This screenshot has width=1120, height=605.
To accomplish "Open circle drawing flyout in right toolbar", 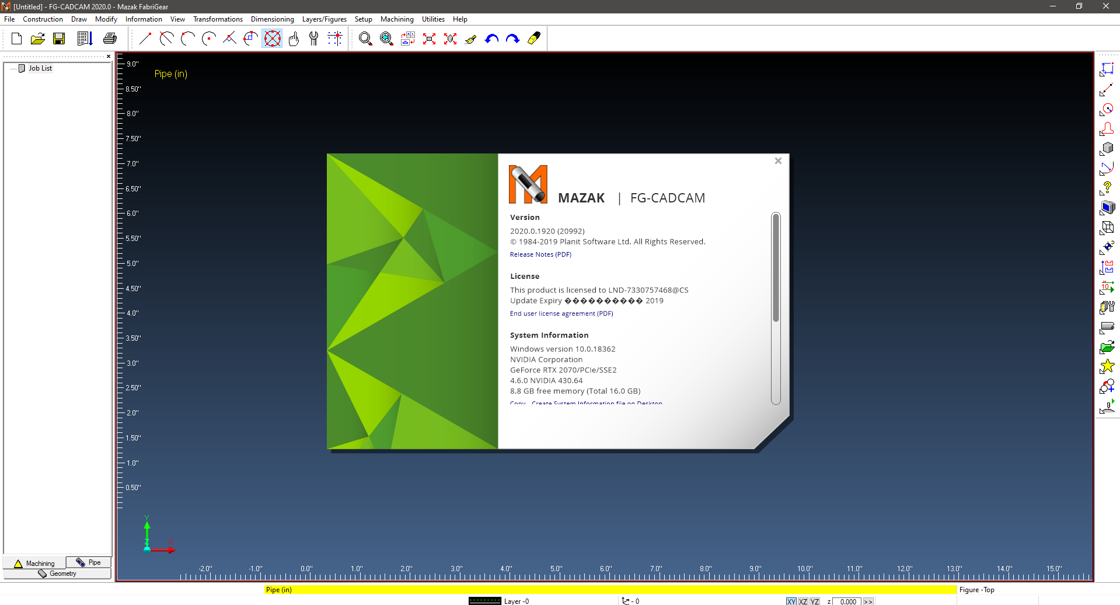I will [1107, 109].
